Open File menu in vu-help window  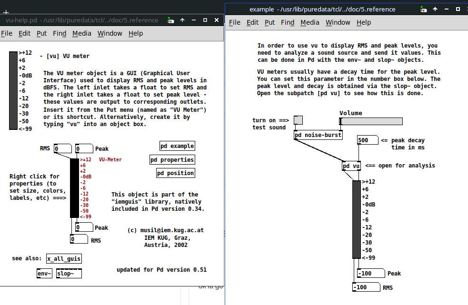click(7, 33)
